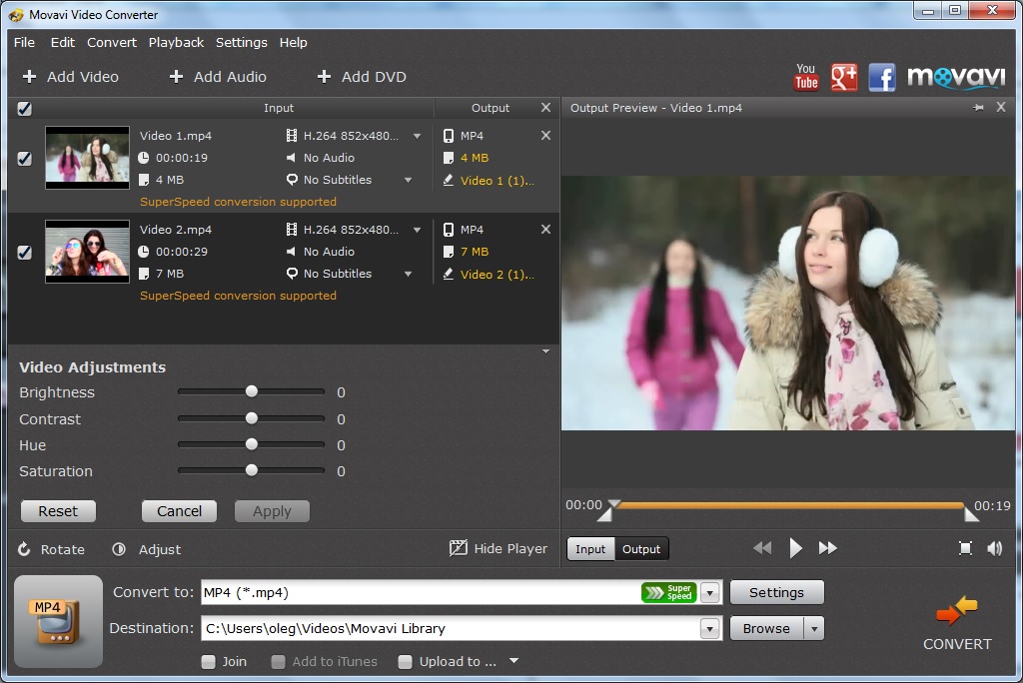This screenshot has height=683, width=1023.
Task: Open the Playback menu
Action: coord(176,42)
